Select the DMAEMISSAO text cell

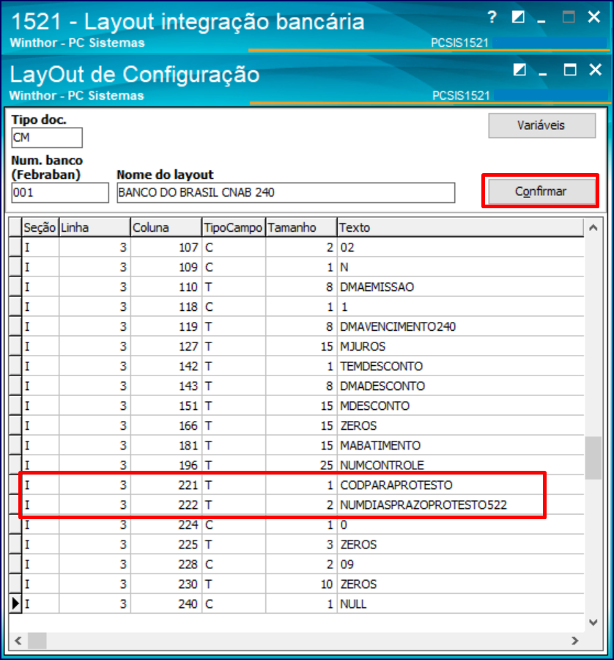460,287
